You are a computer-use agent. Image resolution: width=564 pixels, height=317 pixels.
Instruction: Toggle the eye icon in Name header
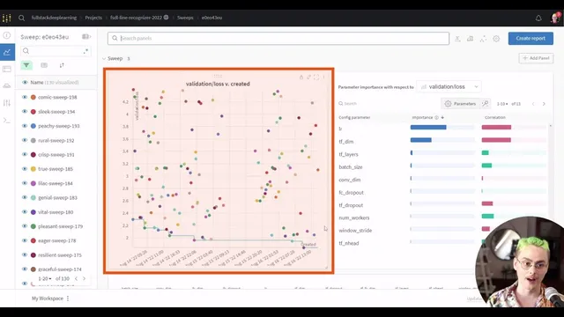(x=25, y=82)
